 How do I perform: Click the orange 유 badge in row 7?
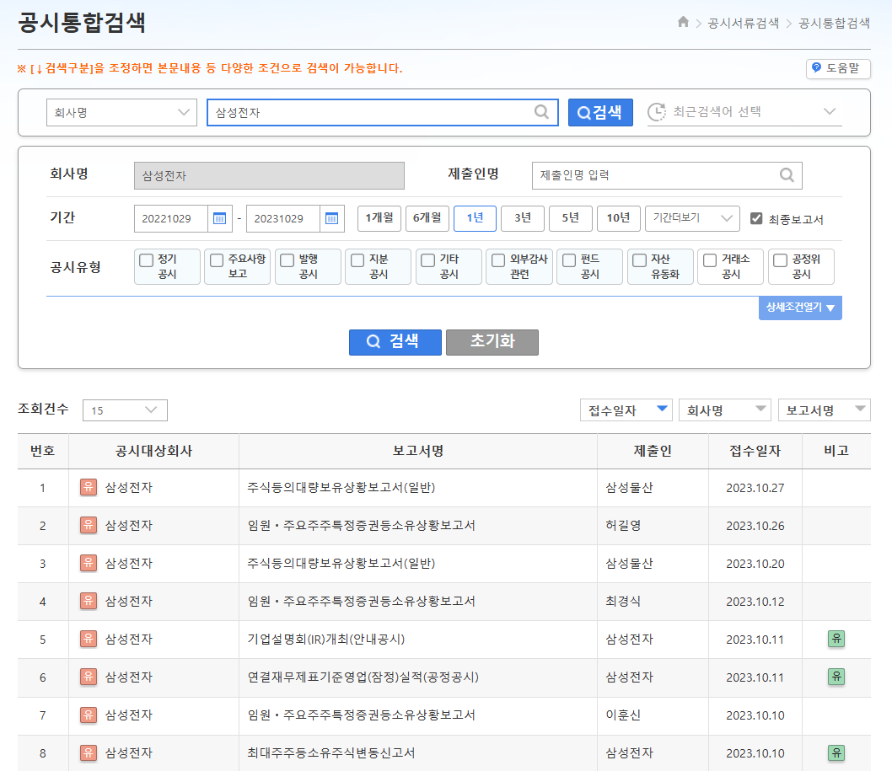(89, 715)
